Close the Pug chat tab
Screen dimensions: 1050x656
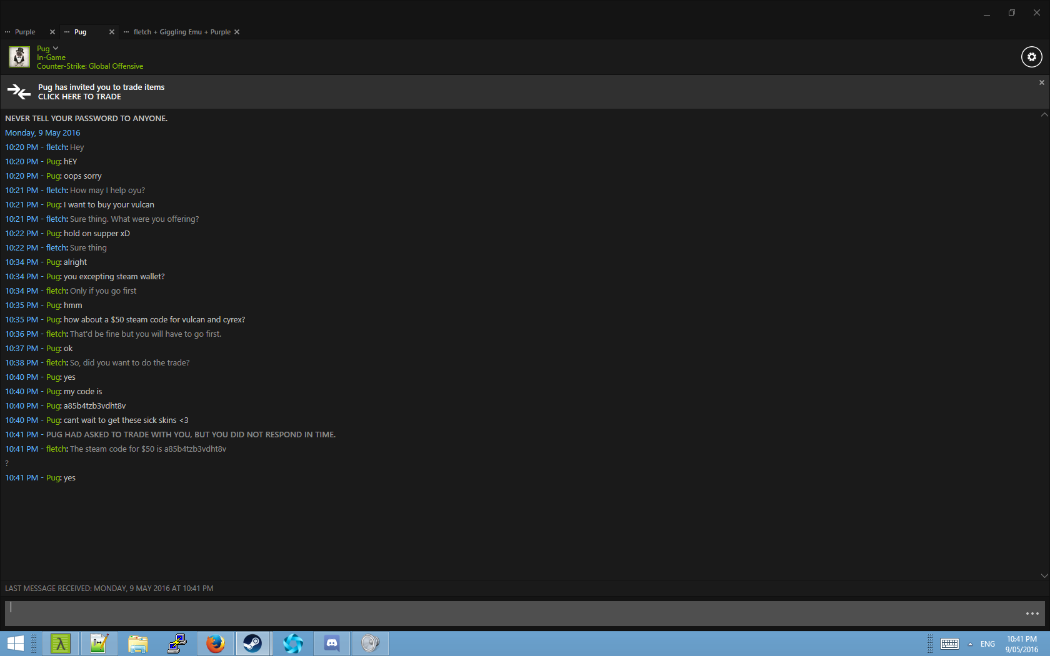[x=112, y=32]
